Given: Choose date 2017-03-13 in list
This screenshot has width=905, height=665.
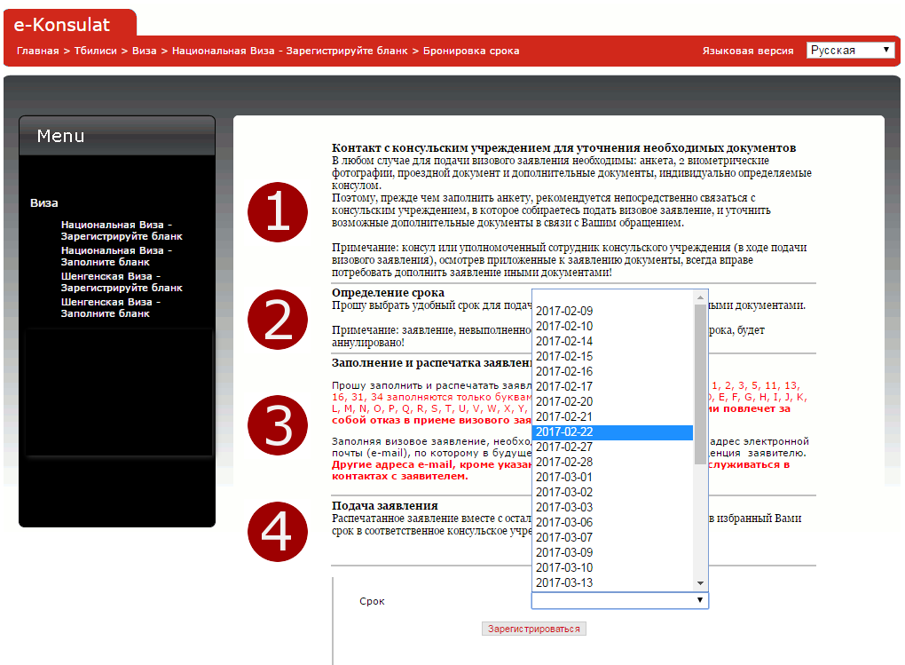Looking at the screenshot, I should point(612,582).
